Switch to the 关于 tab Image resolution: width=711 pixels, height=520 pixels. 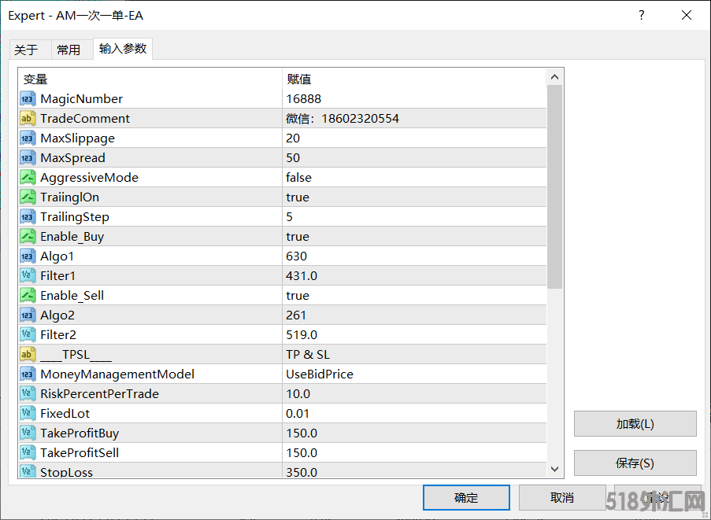[x=26, y=50]
